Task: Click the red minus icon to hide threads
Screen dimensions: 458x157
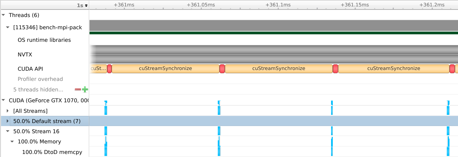Action: coord(78,90)
